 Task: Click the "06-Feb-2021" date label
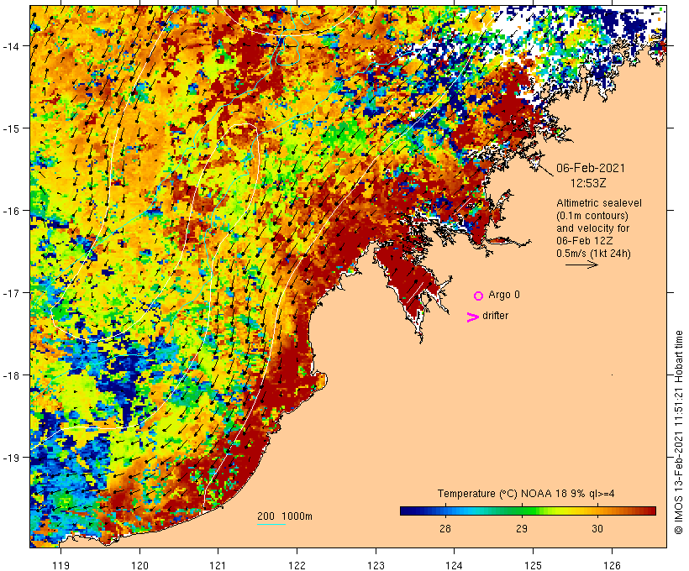pos(591,168)
